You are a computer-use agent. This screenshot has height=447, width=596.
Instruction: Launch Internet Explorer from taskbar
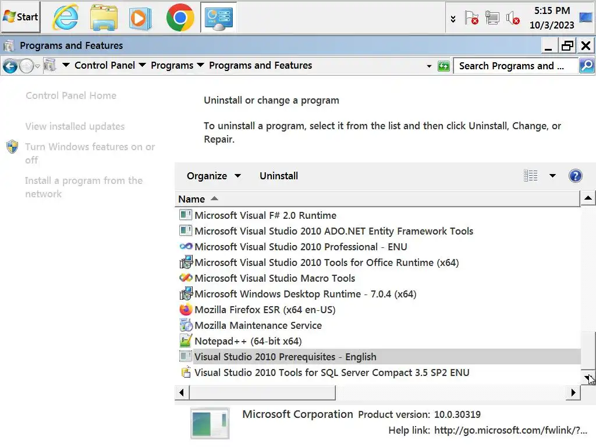66,17
